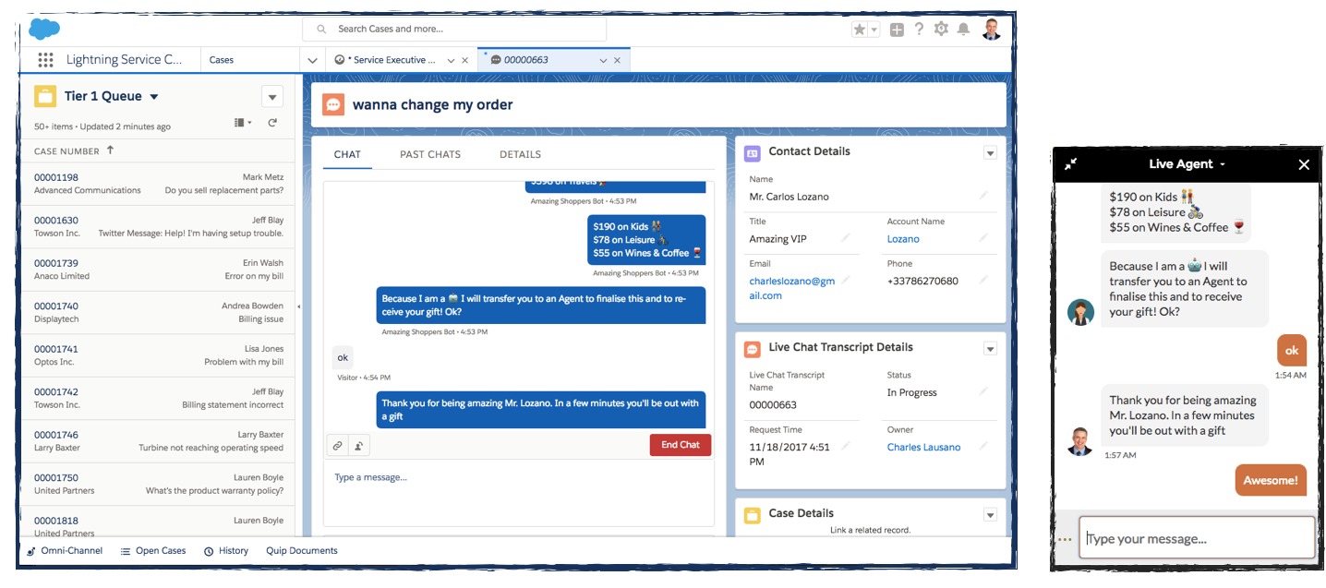The image size is (1326, 588).
Task: Open the notifications bell
Action: pyautogui.click(x=963, y=30)
